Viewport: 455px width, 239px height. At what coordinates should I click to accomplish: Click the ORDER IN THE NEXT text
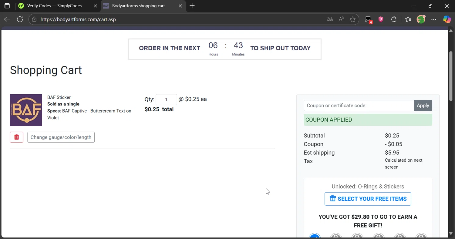pyautogui.click(x=170, y=48)
